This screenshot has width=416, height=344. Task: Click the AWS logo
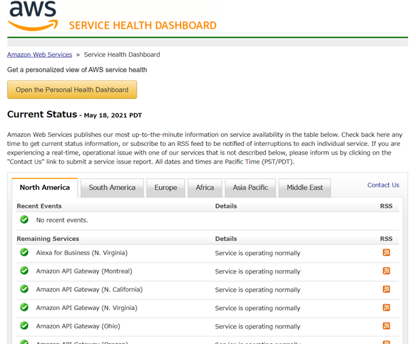[x=33, y=16]
